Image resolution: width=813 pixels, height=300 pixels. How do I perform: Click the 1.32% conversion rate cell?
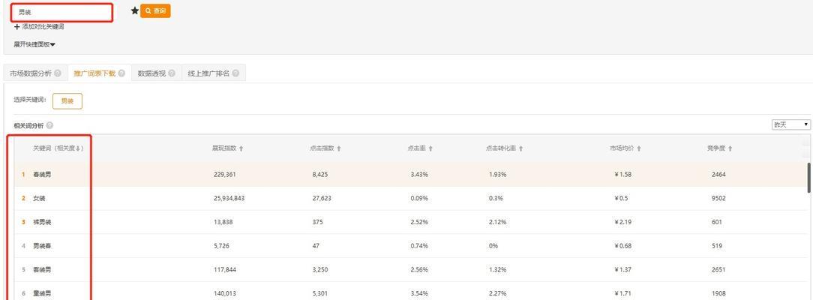[497, 270]
